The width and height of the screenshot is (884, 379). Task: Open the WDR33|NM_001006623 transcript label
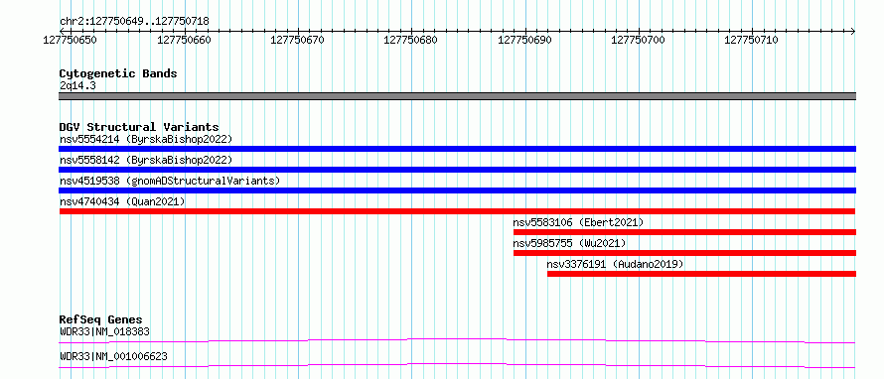(113, 356)
